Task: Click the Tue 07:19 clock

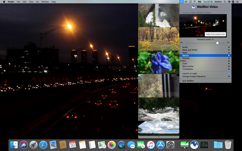Action: (208, 2)
